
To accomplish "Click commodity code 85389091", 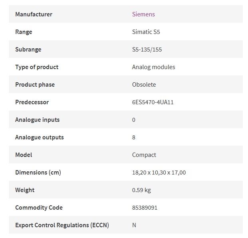I will point(145,208).
